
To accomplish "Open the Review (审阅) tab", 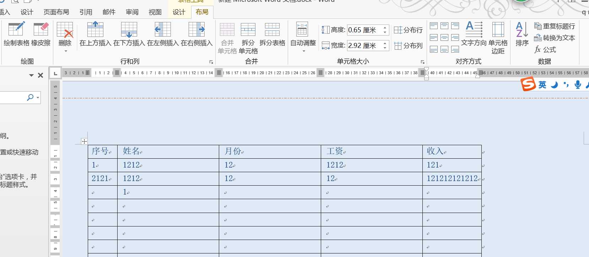I will click(x=132, y=12).
